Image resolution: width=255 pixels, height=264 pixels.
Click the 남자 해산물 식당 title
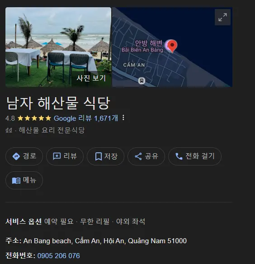coord(58,103)
